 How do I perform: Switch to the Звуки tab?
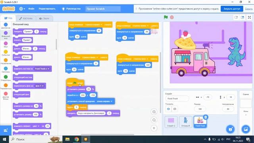[x=44, y=18]
